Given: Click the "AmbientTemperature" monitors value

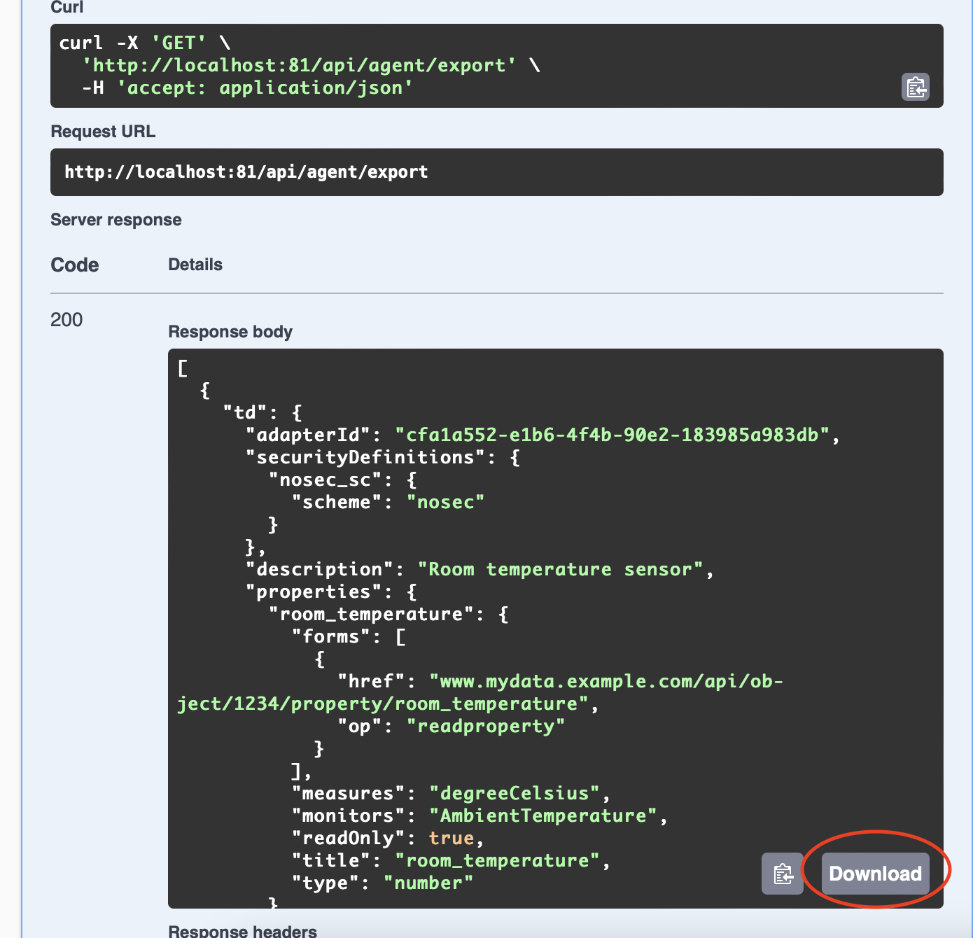Looking at the screenshot, I should [543, 815].
